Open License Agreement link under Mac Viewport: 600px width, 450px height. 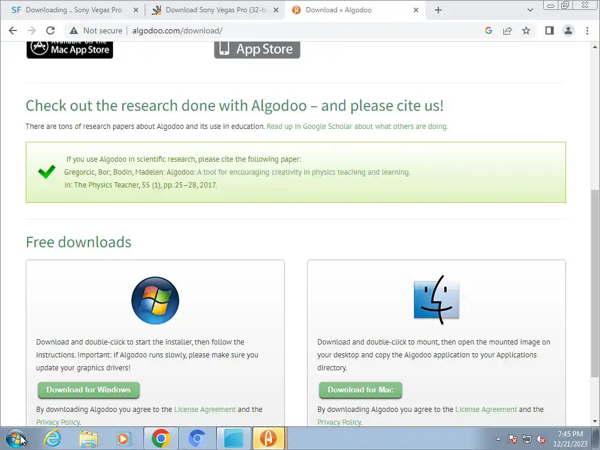486,410
